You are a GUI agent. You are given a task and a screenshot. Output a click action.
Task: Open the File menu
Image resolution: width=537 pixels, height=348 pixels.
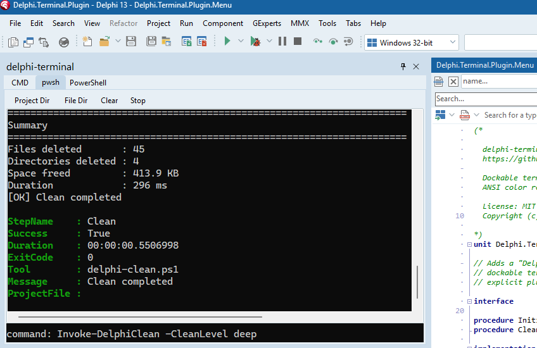coord(15,23)
